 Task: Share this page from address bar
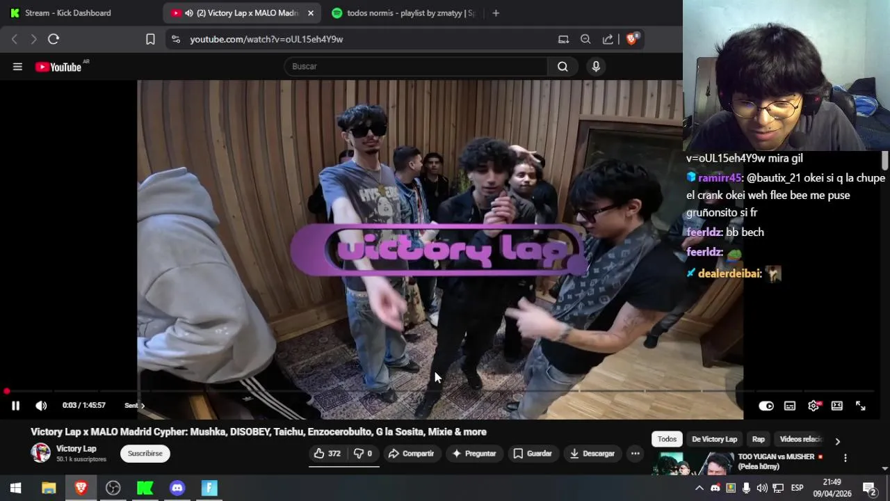tap(608, 39)
